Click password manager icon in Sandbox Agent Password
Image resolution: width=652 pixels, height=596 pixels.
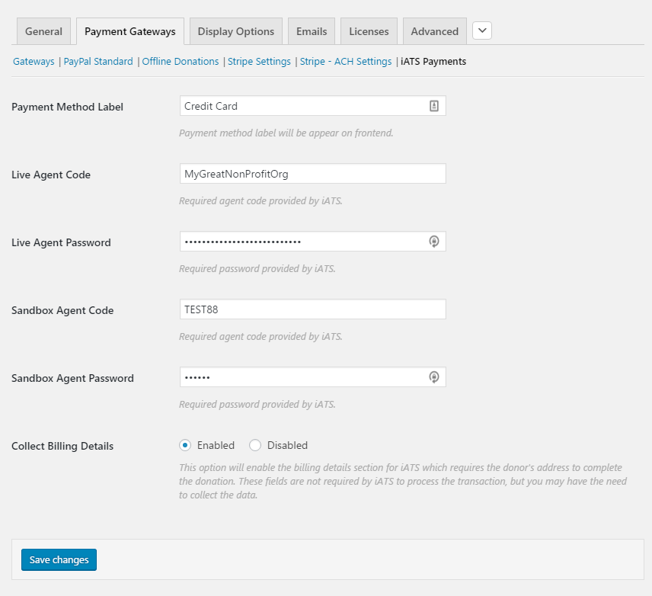click(x=433, y=377)
